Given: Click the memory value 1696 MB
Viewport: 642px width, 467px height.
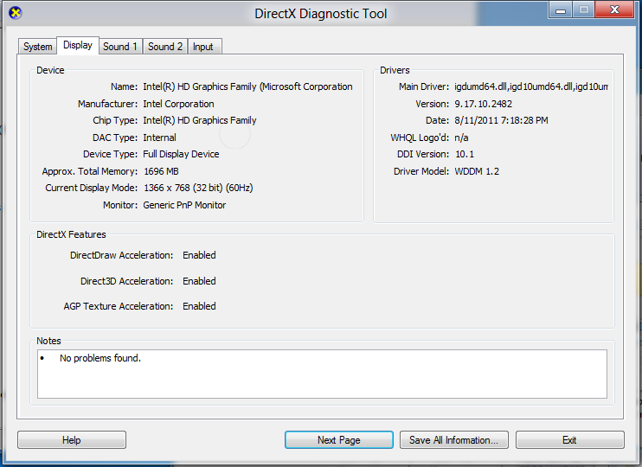Looking at the screenshot, I should (161, 171).
